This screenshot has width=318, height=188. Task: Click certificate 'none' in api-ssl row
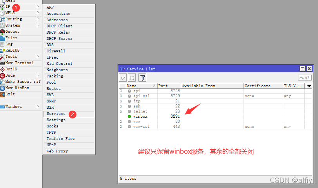click(249, 96)
